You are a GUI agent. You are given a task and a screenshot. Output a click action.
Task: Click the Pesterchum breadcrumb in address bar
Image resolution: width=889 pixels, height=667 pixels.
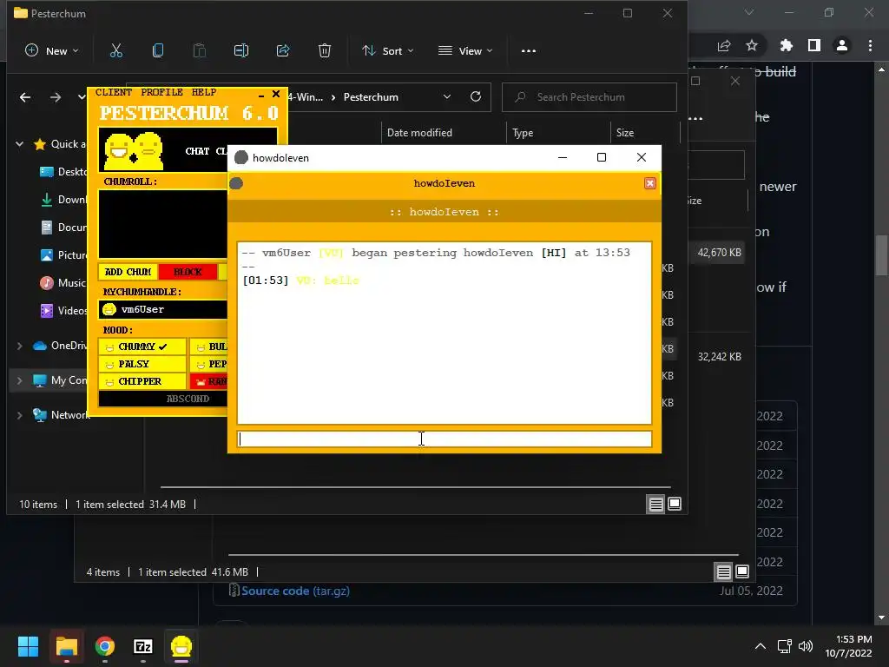pos(371,97)
